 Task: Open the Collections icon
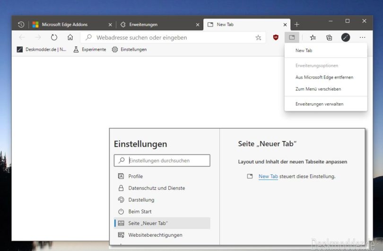point(329,37)
